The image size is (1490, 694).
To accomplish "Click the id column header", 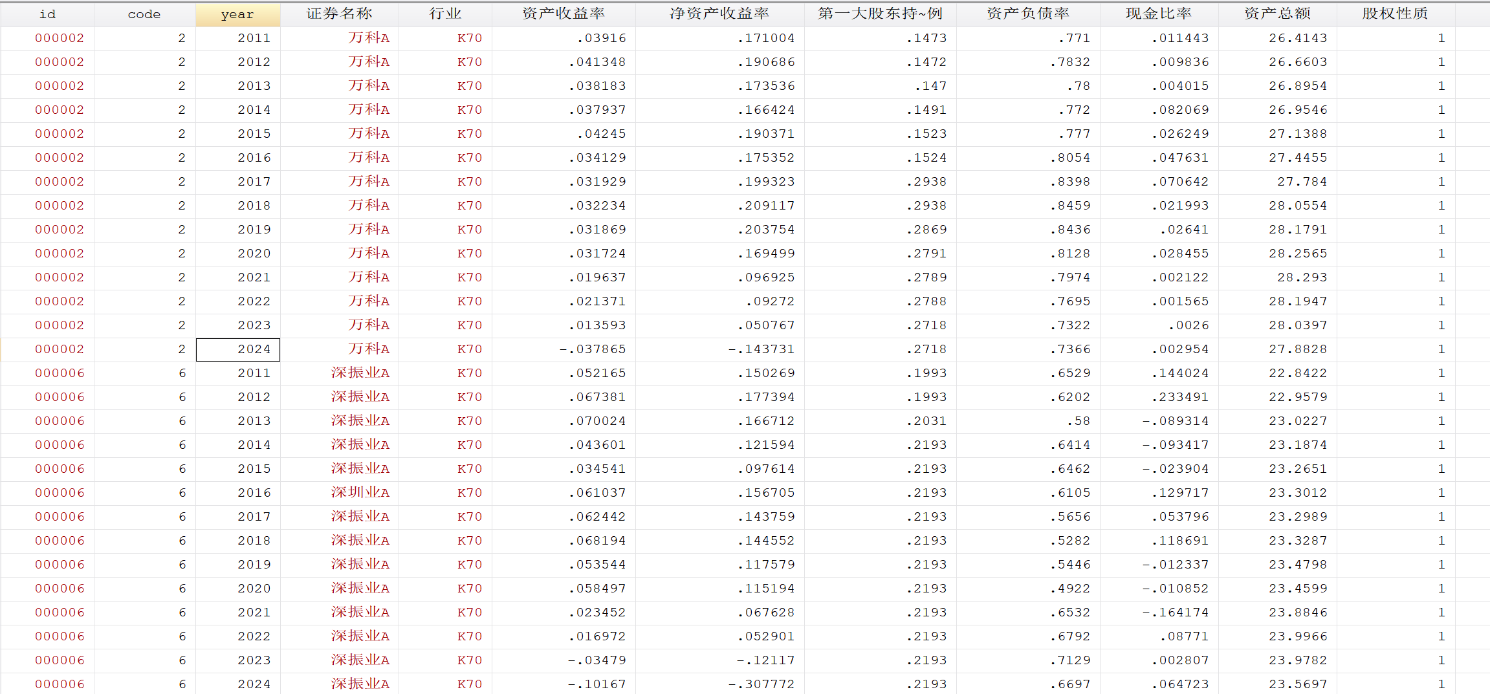I will tap(47, 14).
